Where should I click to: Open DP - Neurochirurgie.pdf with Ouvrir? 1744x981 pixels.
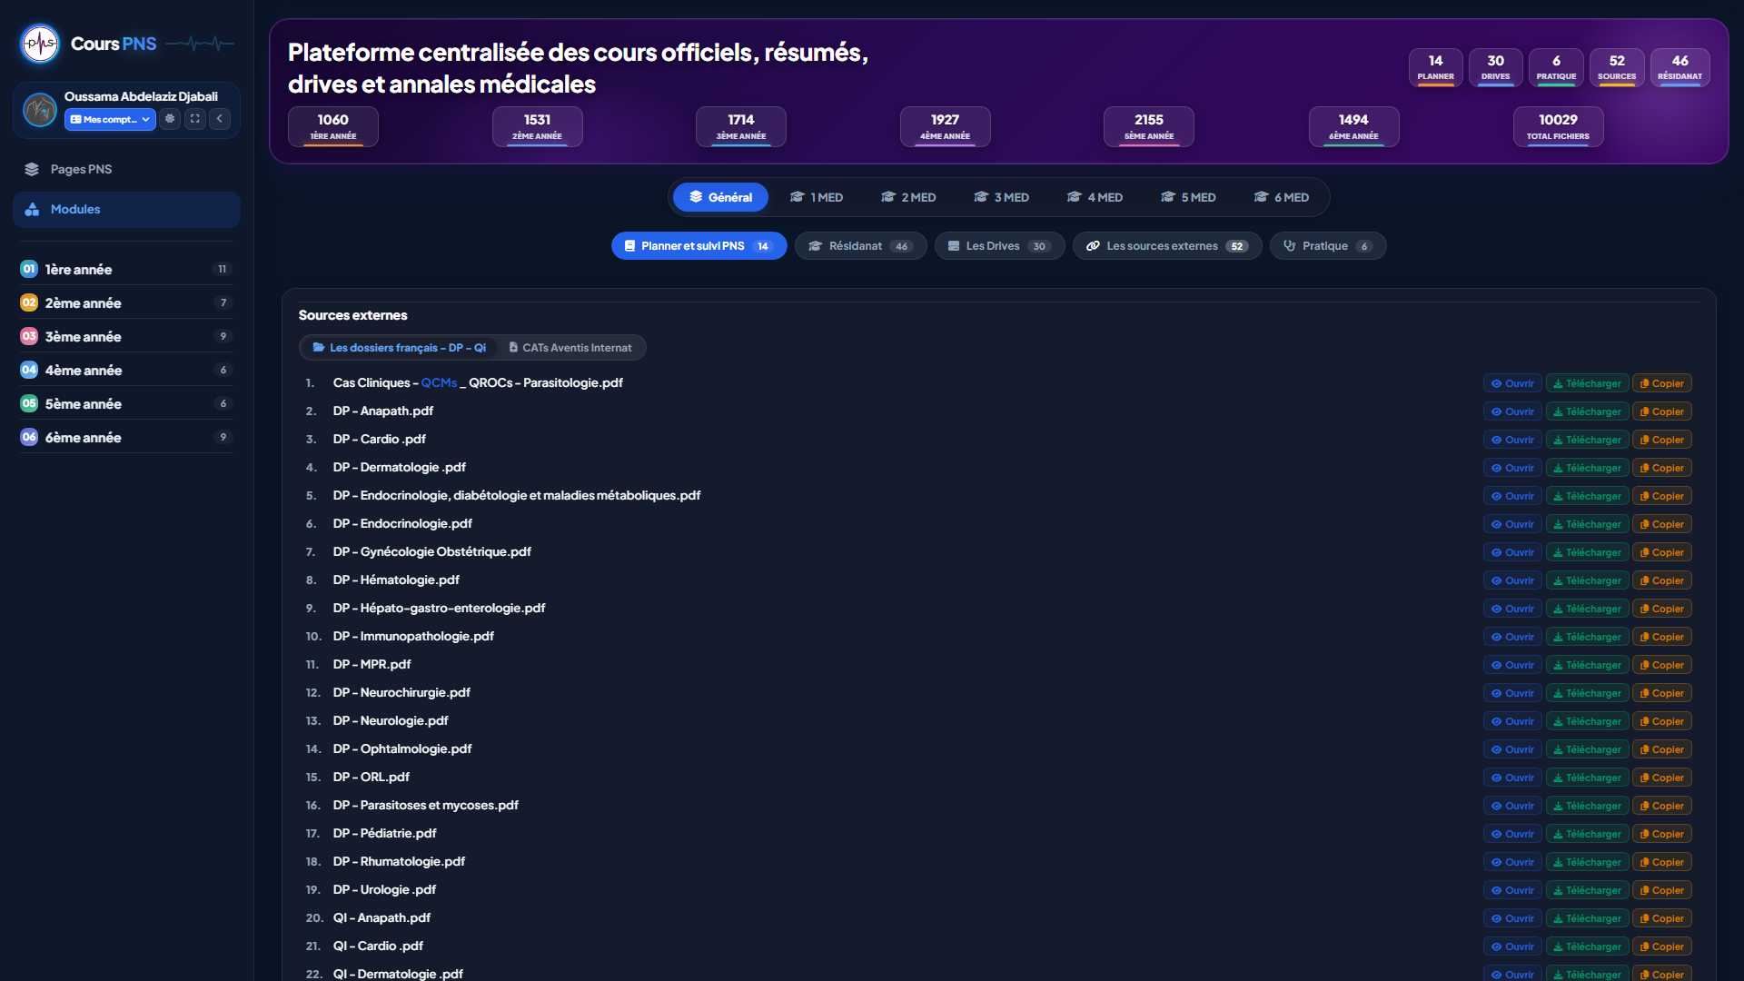(x=1512, y=693)
